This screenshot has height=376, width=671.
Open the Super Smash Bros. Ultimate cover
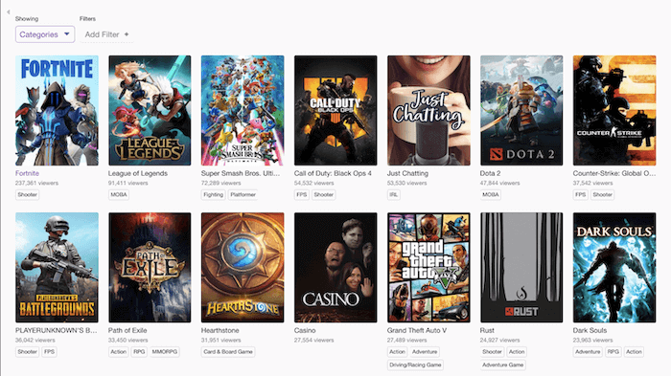(243, 110)
